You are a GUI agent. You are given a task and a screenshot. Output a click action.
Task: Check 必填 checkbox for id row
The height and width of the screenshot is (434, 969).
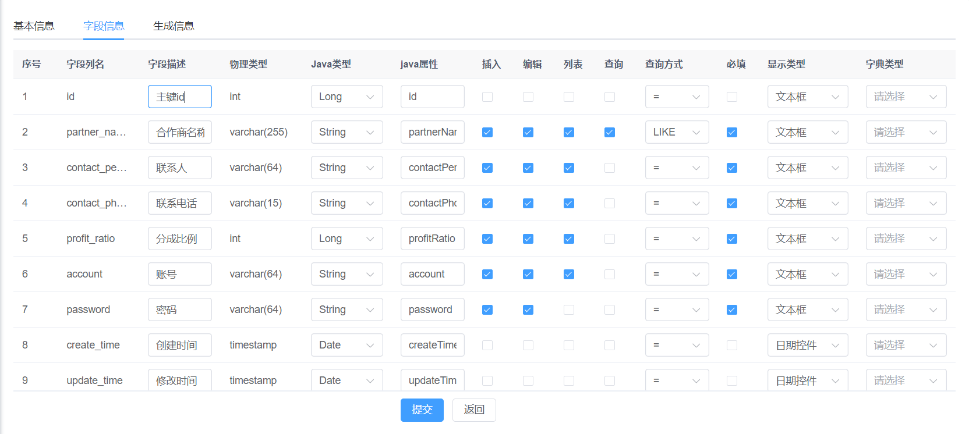732,97
